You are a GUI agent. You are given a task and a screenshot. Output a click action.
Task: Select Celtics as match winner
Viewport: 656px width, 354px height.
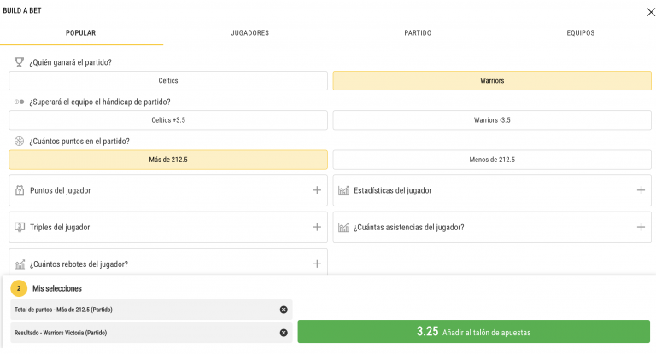168,81
